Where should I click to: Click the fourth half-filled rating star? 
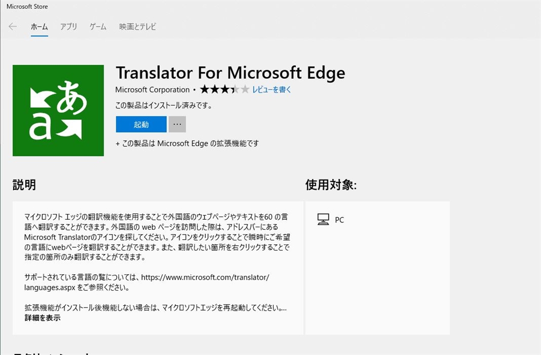[x=235, y=89]
